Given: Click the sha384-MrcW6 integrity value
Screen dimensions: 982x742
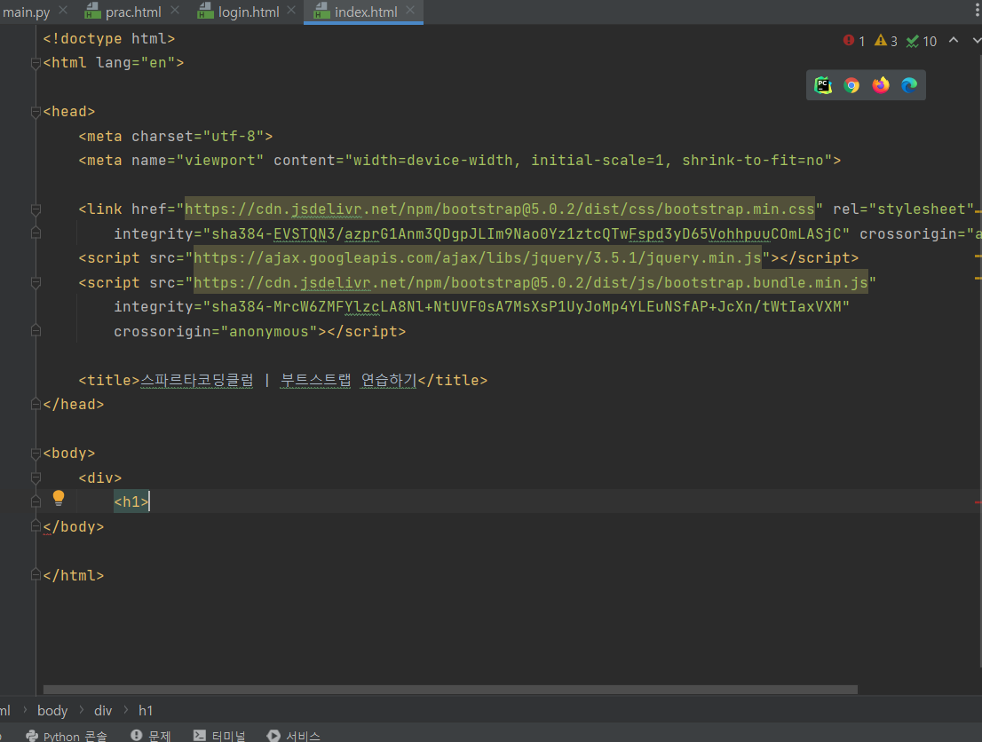Looking at the screenshot, I should point(526,307).
